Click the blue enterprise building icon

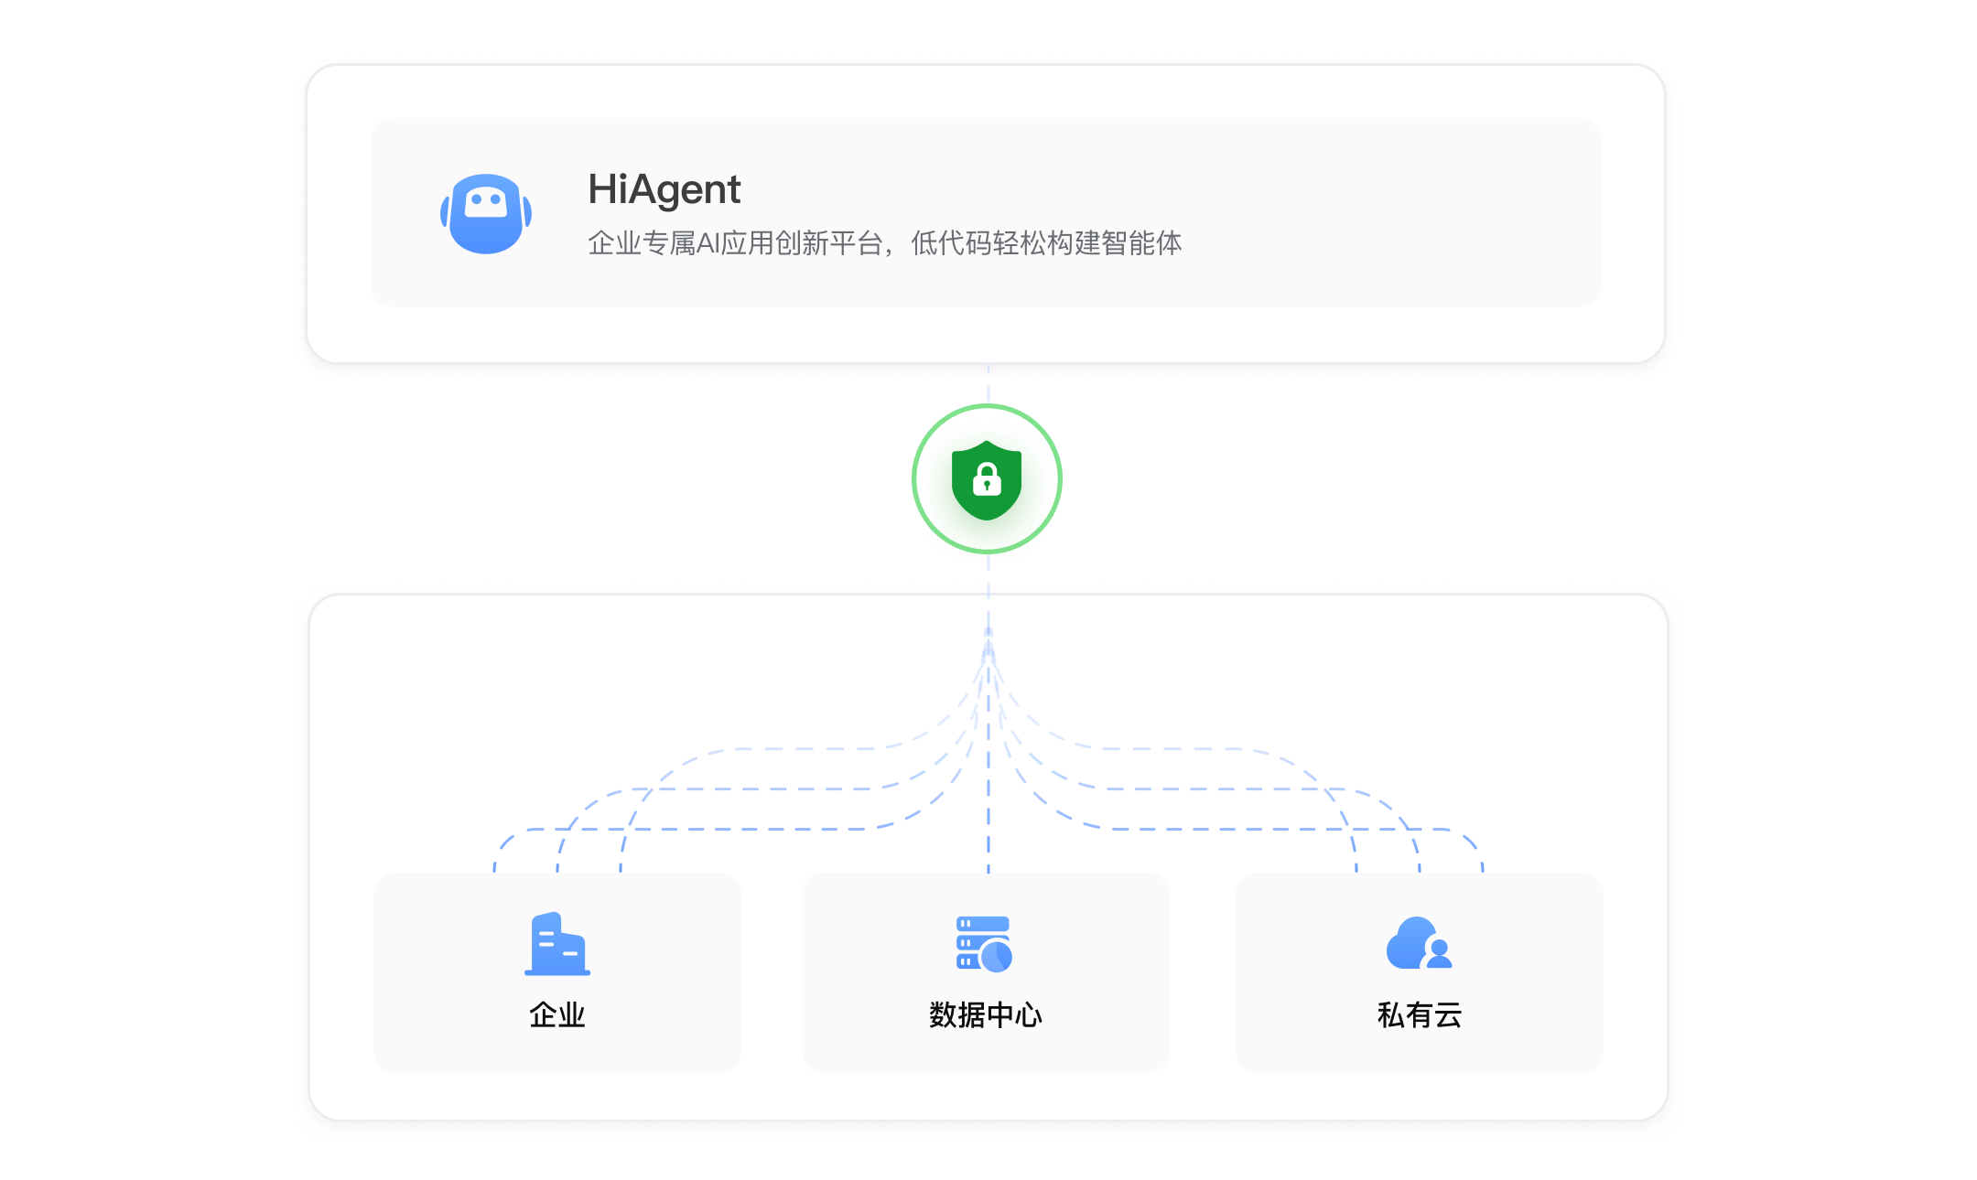[556, 944]
